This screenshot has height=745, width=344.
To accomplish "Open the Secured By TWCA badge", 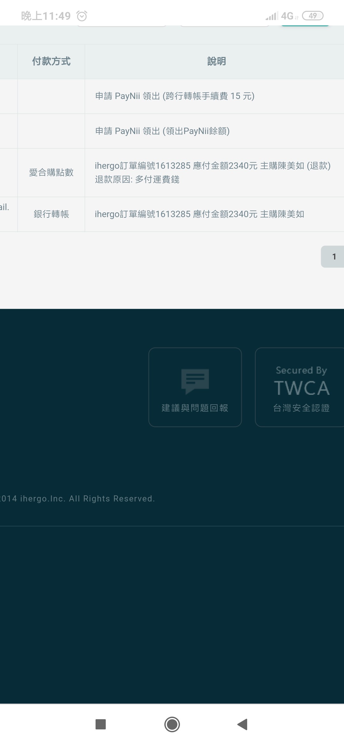I will coord(300,387).
